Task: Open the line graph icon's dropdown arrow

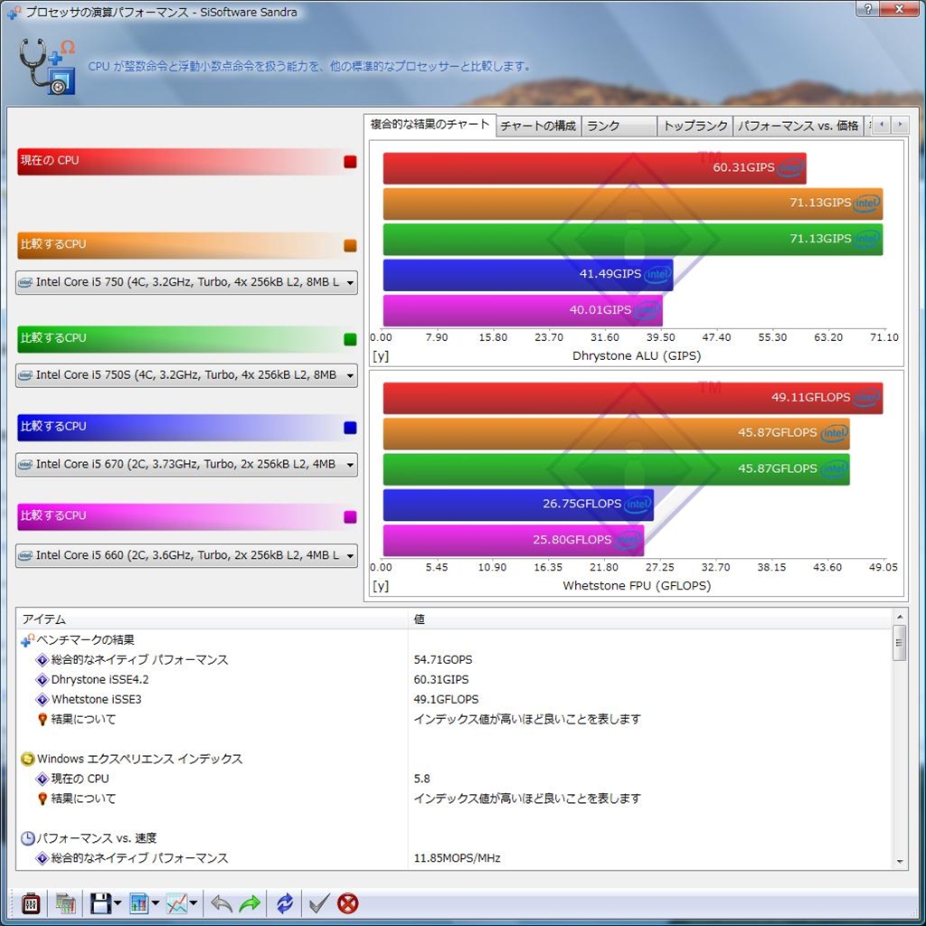Action: 194,903
